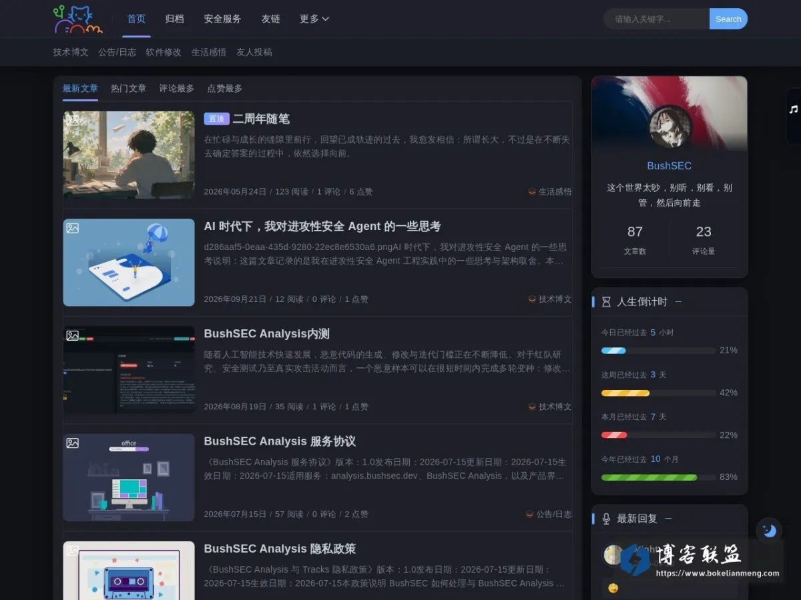Image resolution: width=801 pixels, height=600 pixels.
Task: Click the 置顶 pinned badge
Action: [216, 119]
